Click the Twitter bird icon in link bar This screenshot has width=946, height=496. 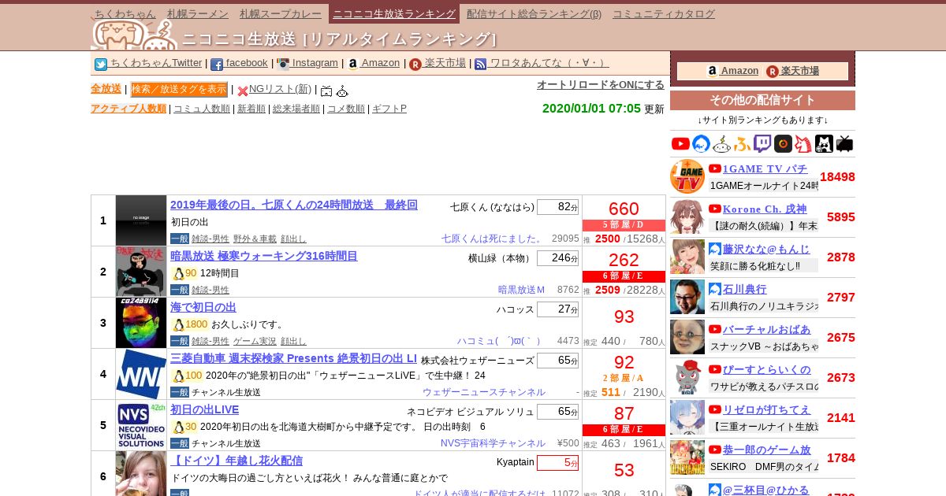pyautogui.click(x=101, y=65)
